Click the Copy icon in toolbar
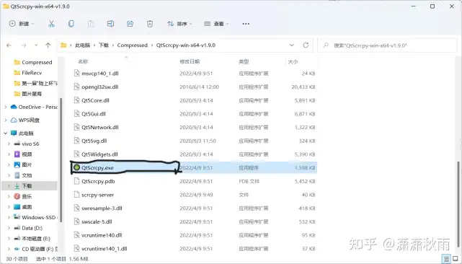Screen dimensions: 462x264 (71, 24)
